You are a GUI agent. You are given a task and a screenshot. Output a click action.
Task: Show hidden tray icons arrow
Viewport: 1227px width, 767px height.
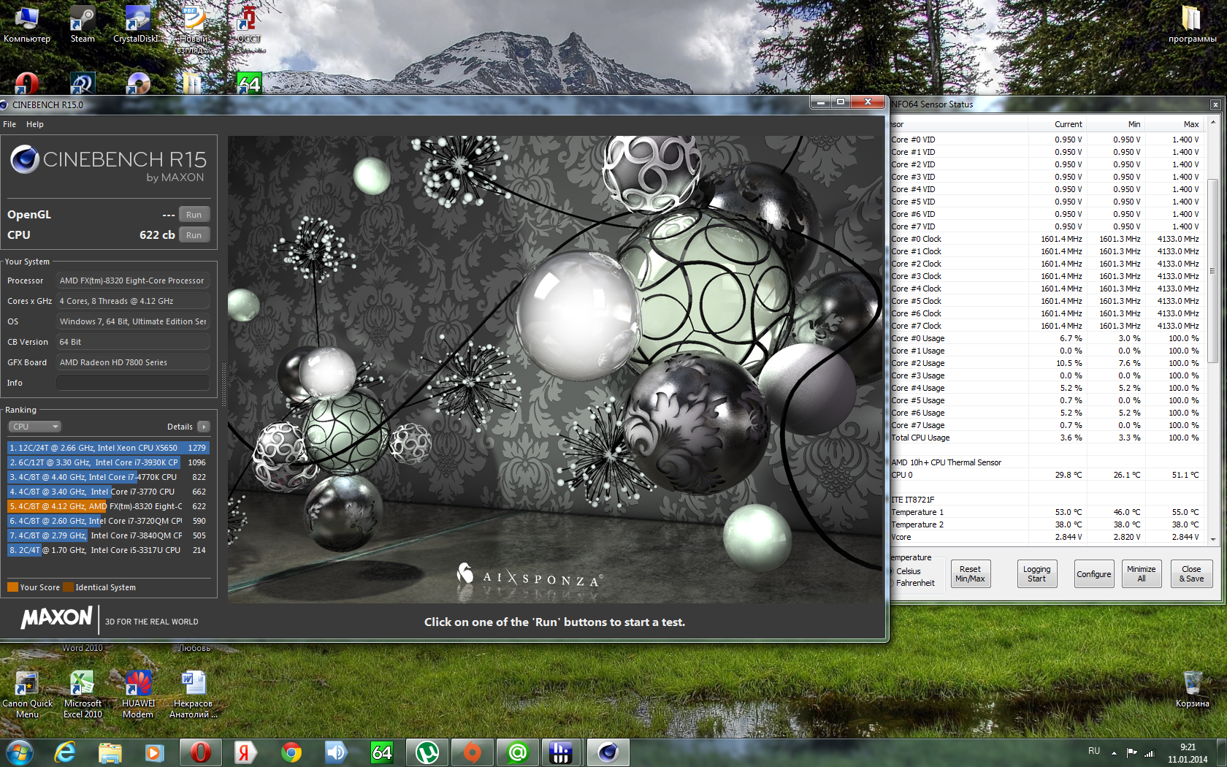click(1114, 752)
